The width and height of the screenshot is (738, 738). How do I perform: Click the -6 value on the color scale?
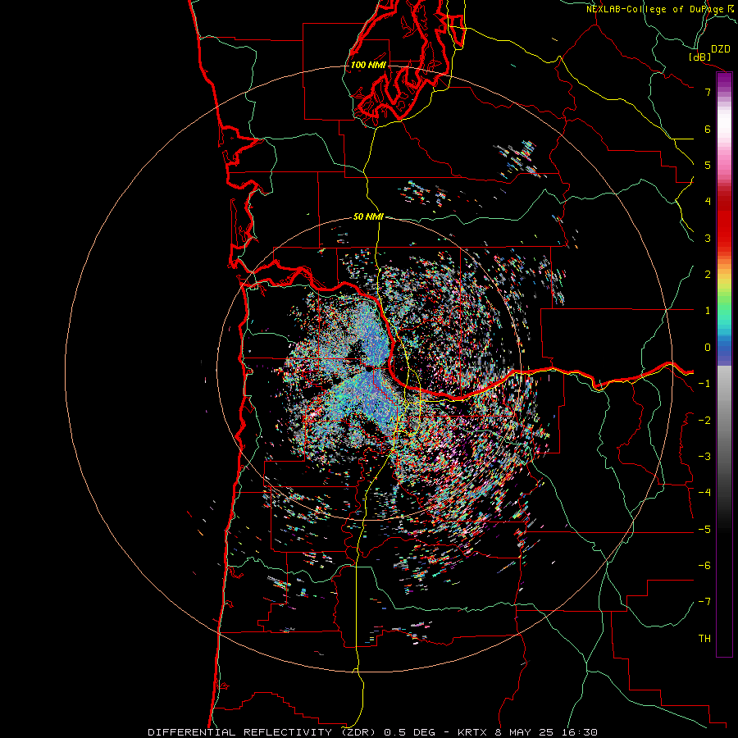704,566
